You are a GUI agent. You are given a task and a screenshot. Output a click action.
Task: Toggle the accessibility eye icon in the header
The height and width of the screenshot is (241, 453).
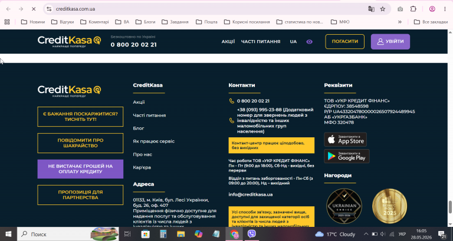tap(309, 42)
